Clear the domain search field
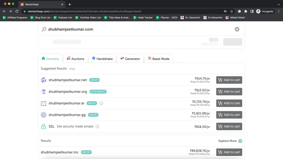Viewport: 283px width, 159px height. pyautogui.click(x=237, y=29)
